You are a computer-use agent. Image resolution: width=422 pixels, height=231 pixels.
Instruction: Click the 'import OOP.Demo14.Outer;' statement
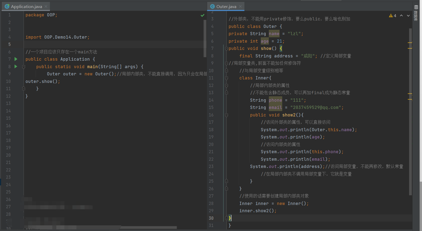[x=57, y=37]
